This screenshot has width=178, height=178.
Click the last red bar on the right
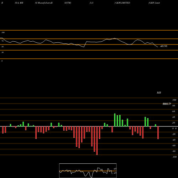coord(158,133)
